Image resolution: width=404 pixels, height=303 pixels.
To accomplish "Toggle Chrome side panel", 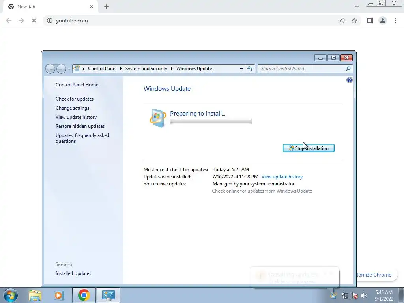I will [370, 21].
